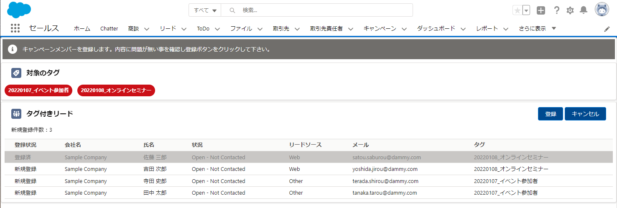The height and width of the screenshot is (208, 617).
Task: Open the global actions plus icon
Action: tap(541, 10)
